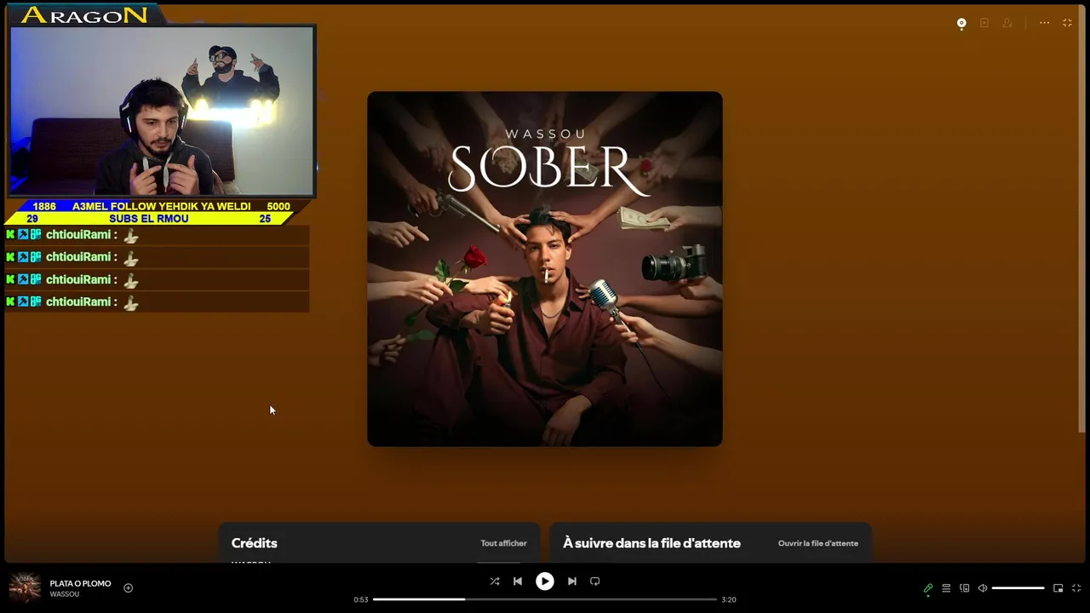Skip to the next track

(572, 581)
